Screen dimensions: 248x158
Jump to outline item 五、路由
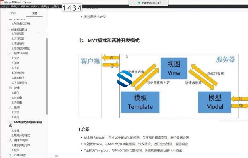click(x=14, y=88)
